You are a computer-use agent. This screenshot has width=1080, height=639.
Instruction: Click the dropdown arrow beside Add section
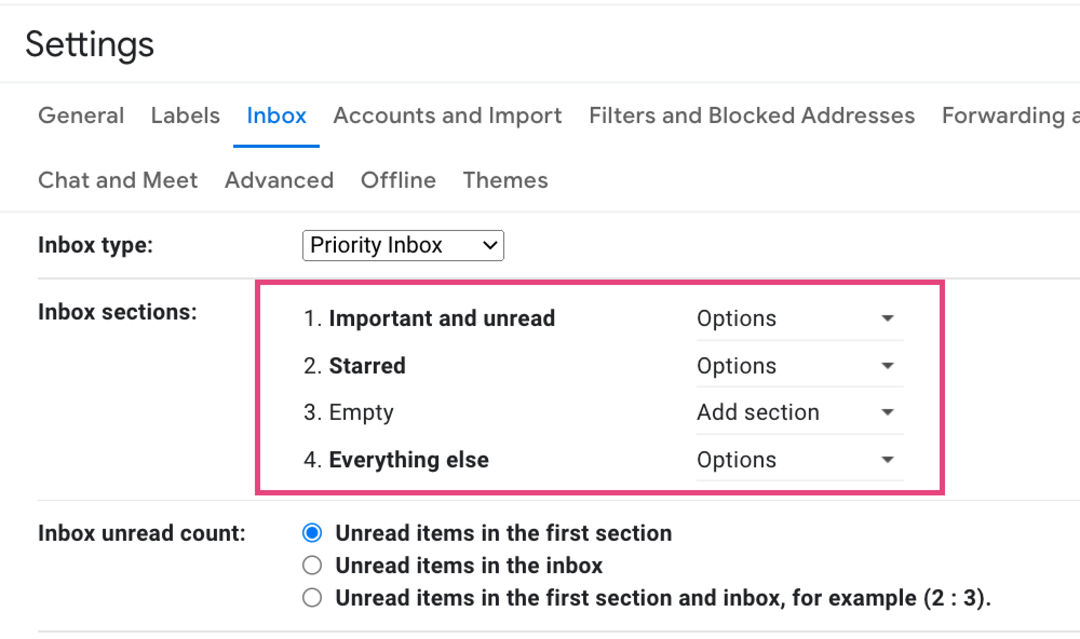click(887, 413)
